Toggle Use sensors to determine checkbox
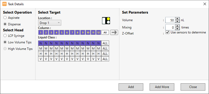The image size is (209, 94). point(167,32)
